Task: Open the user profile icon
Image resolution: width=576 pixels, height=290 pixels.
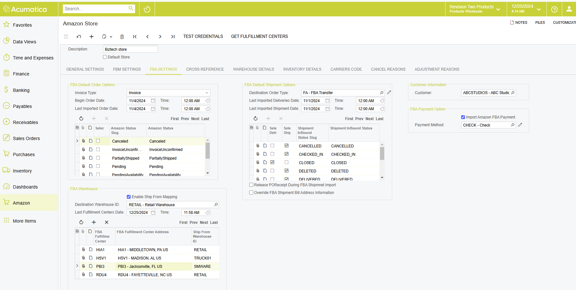Action: tap(569, 9)
